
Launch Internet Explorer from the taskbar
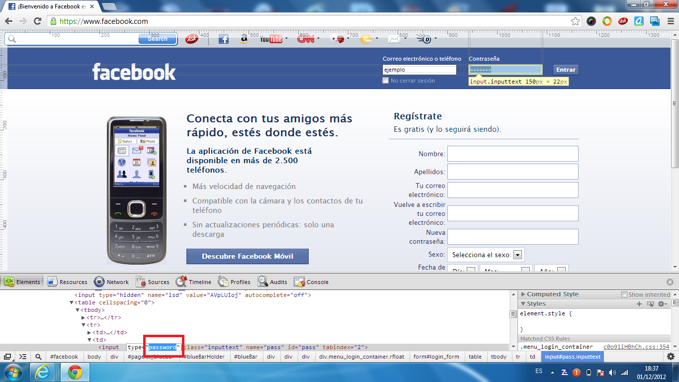(43, 372)
